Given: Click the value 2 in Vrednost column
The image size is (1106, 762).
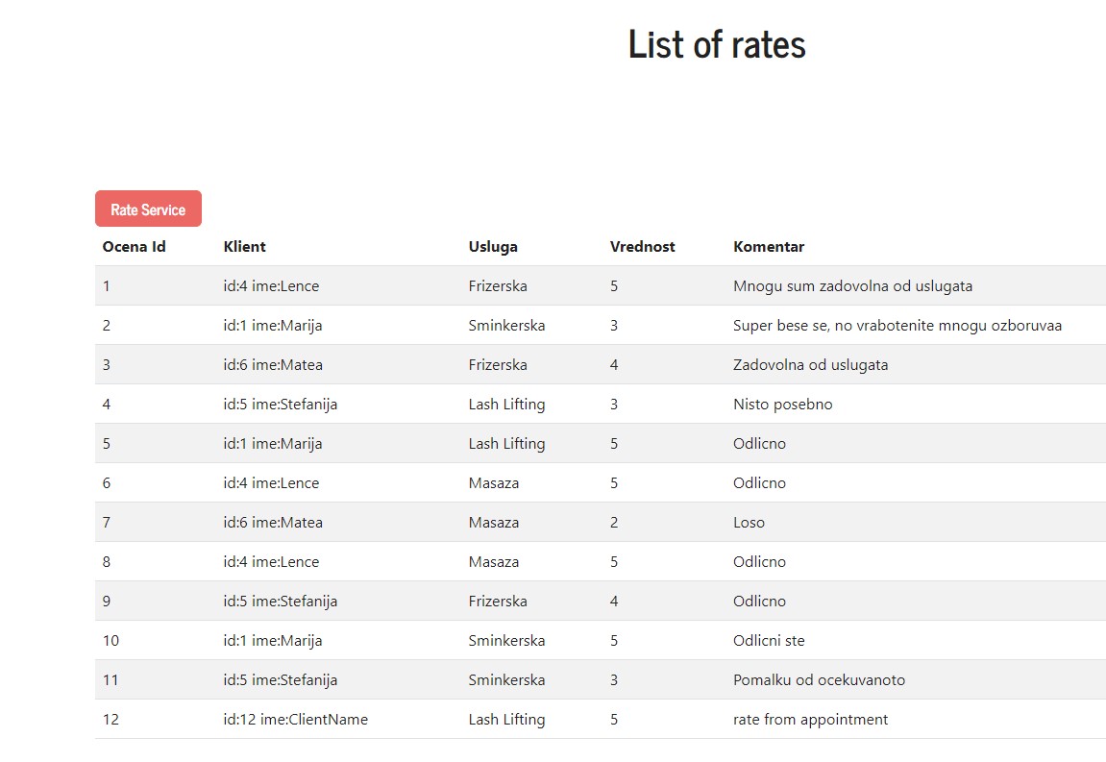Looking at the screenshot, I should pos(614,522).
